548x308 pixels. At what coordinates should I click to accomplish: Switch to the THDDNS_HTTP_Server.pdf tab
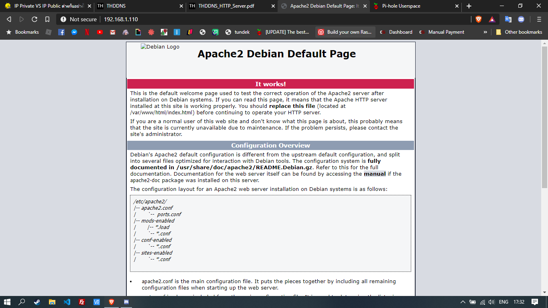tap(226, 6)
